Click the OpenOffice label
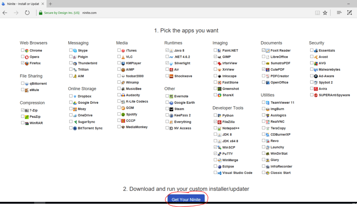 pyautogui.click(x=279, y=82)
